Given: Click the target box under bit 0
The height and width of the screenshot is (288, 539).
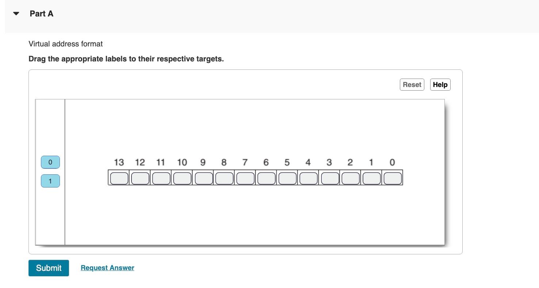Looking at the screenshot, I should pyautogui.click(x=393, y=178).
